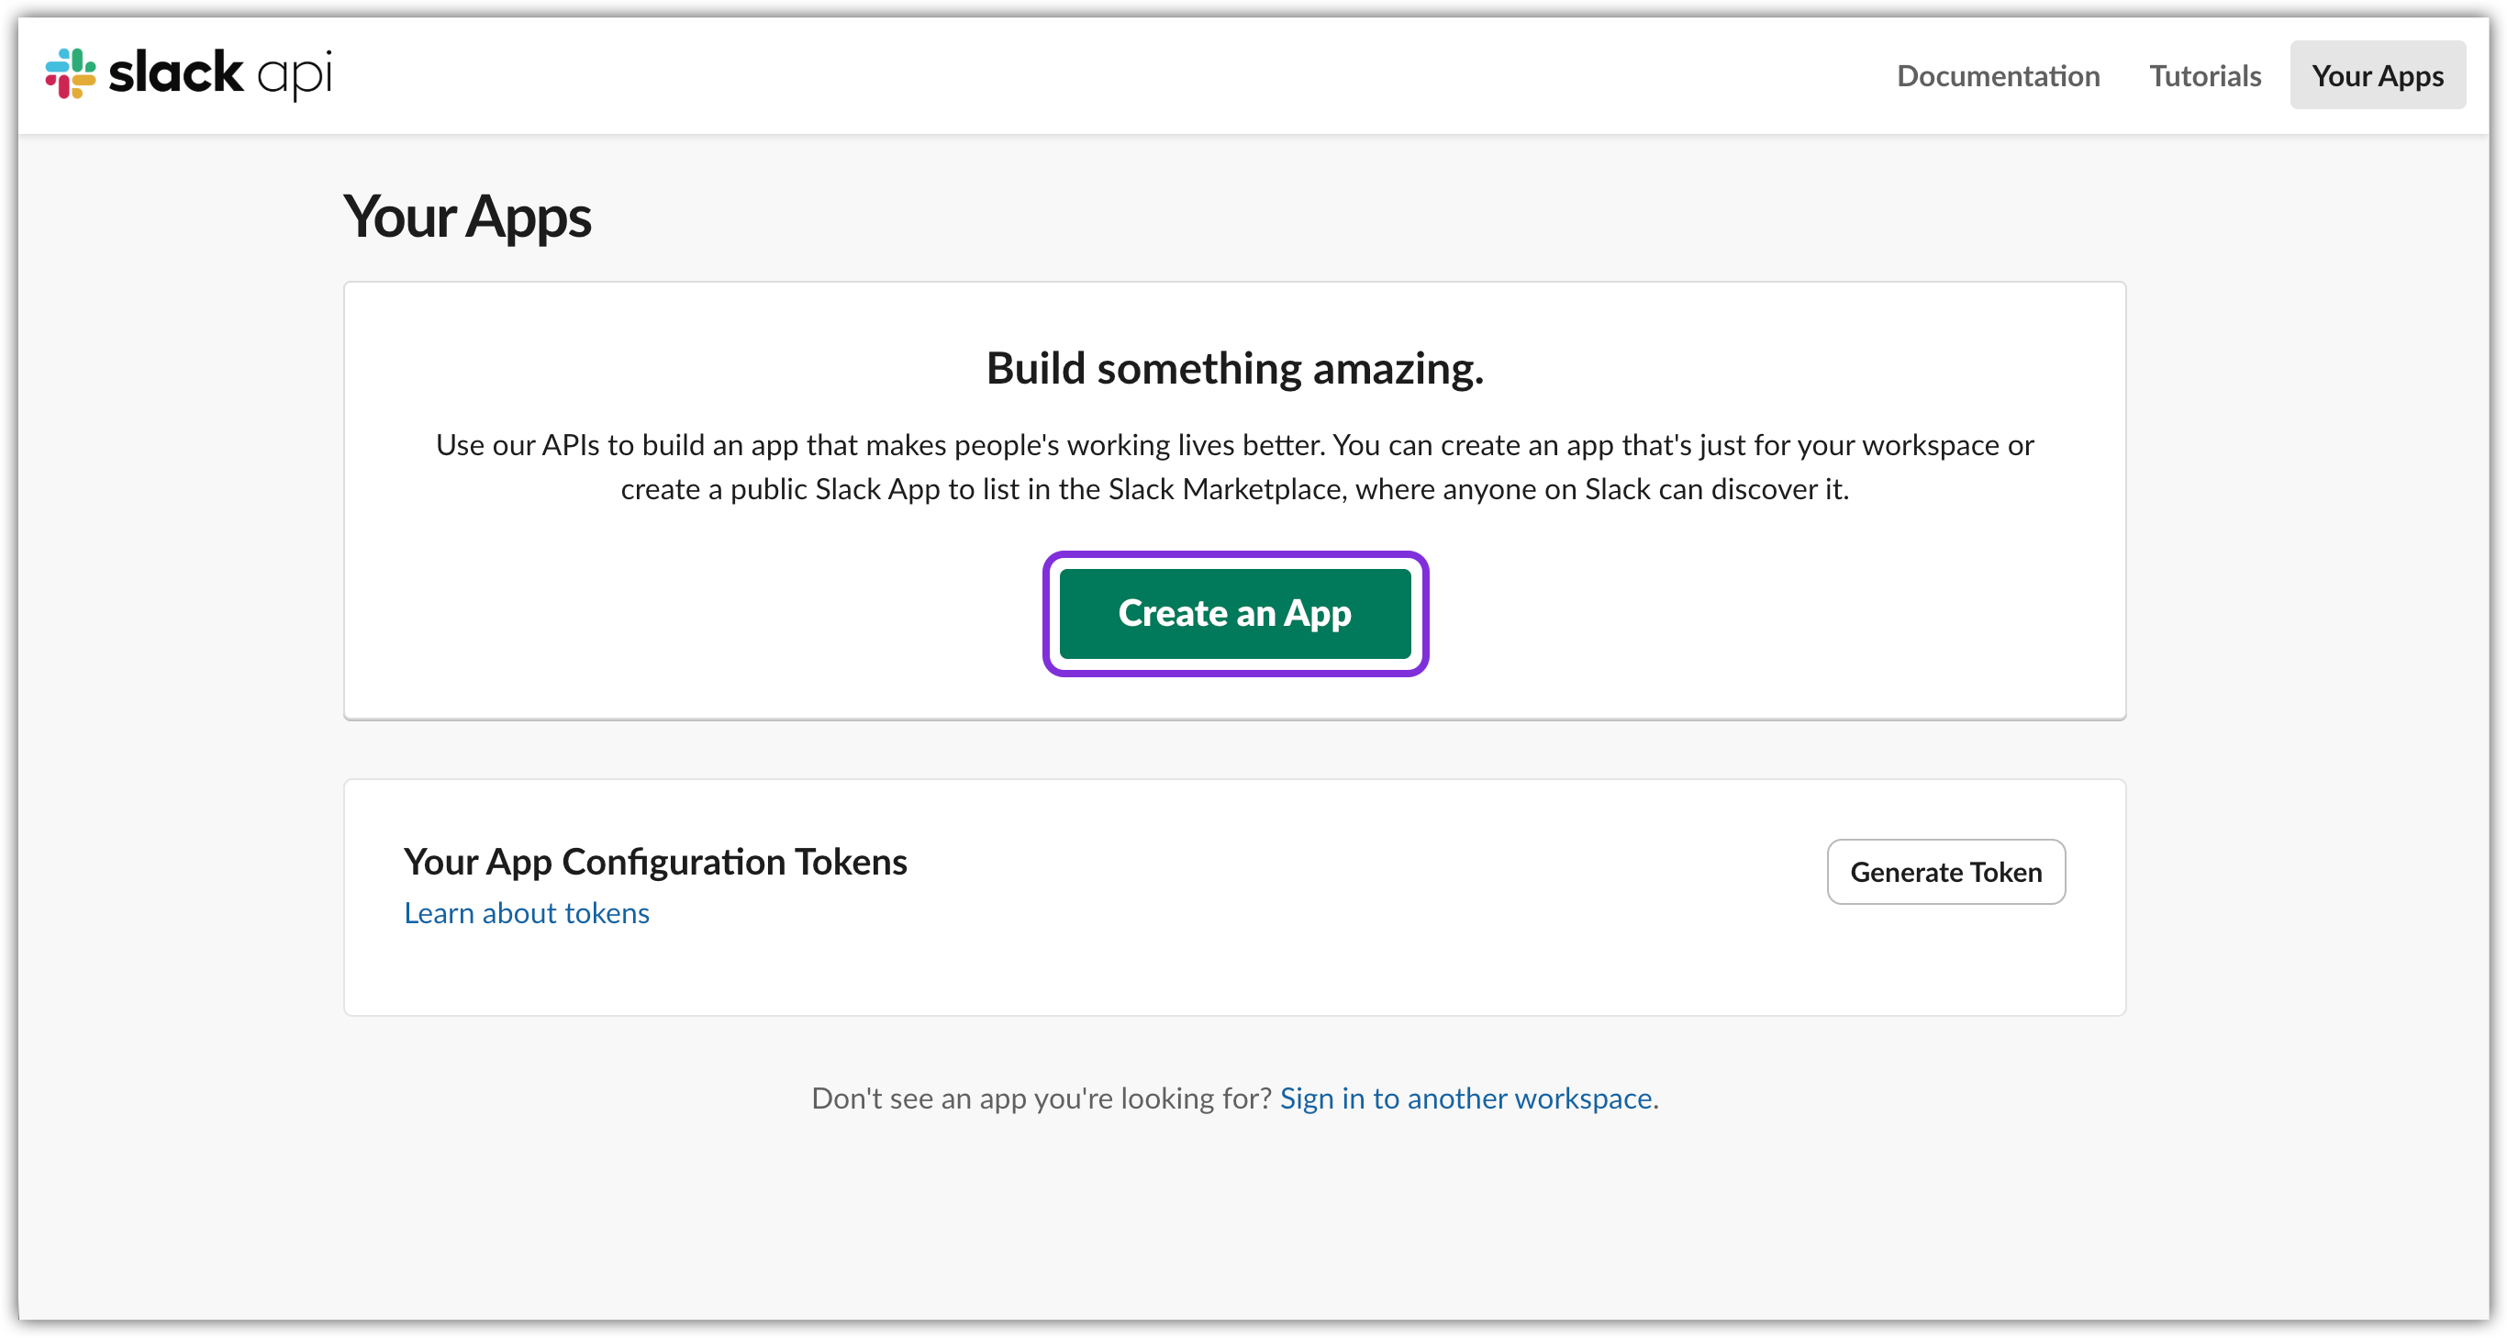Screen dimensions: 2507x1338
Task: Open the Tutorials section
Action: coord(2204,75)
